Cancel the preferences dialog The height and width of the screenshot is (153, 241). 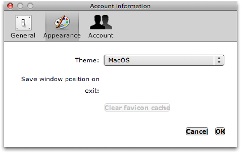point(197,131)
